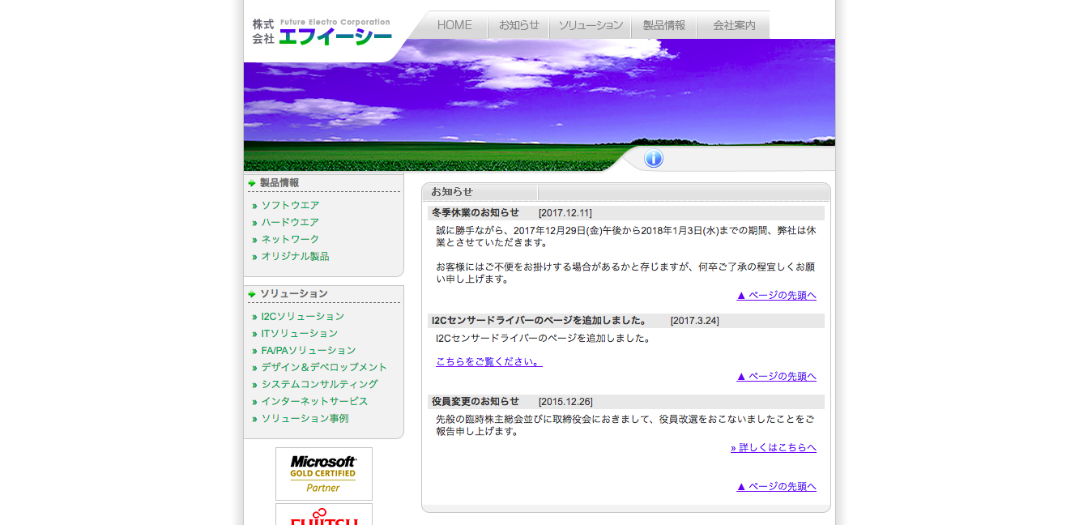Image resolution: width=1079 pixels, height=525 pixels.
Task: Click the FEC company logo
Action: 322,32
